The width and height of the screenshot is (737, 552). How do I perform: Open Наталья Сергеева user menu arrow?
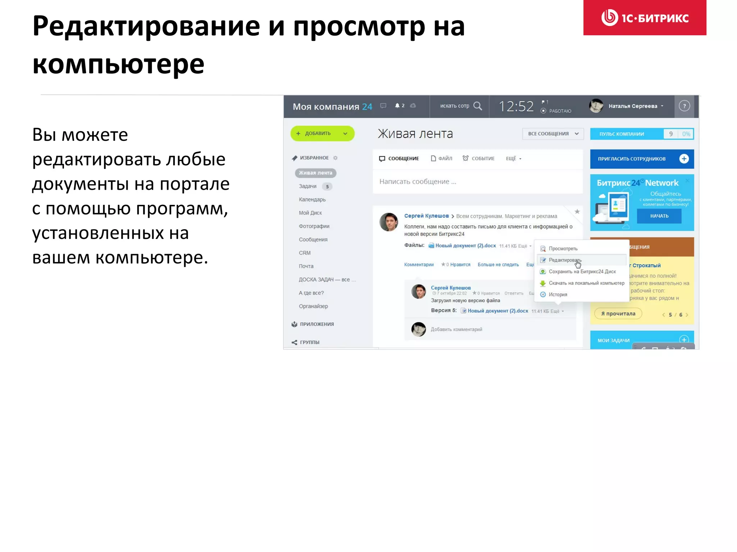(662, 106)
